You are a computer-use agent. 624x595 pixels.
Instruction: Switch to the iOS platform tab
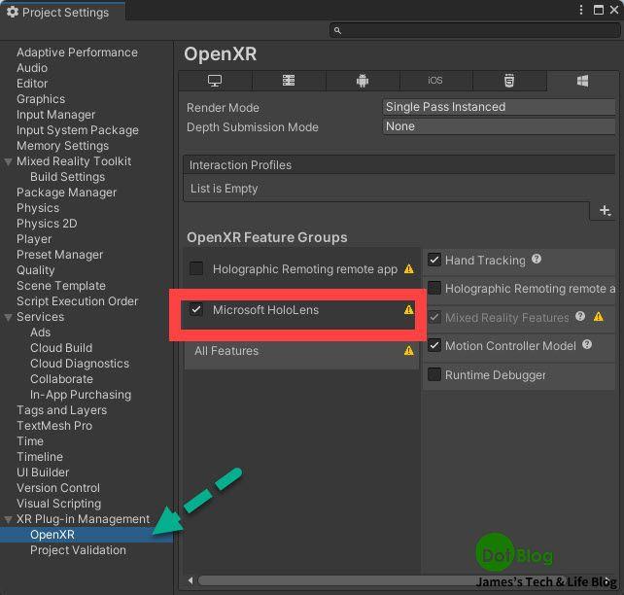click(x=435, y=81)
